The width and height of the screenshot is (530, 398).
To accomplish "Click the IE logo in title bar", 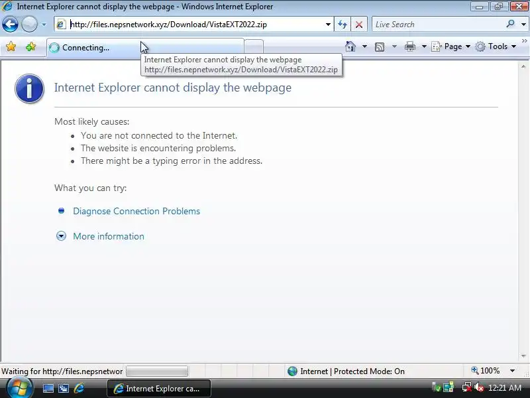I will pyautogui.click(x=7, y=6).
